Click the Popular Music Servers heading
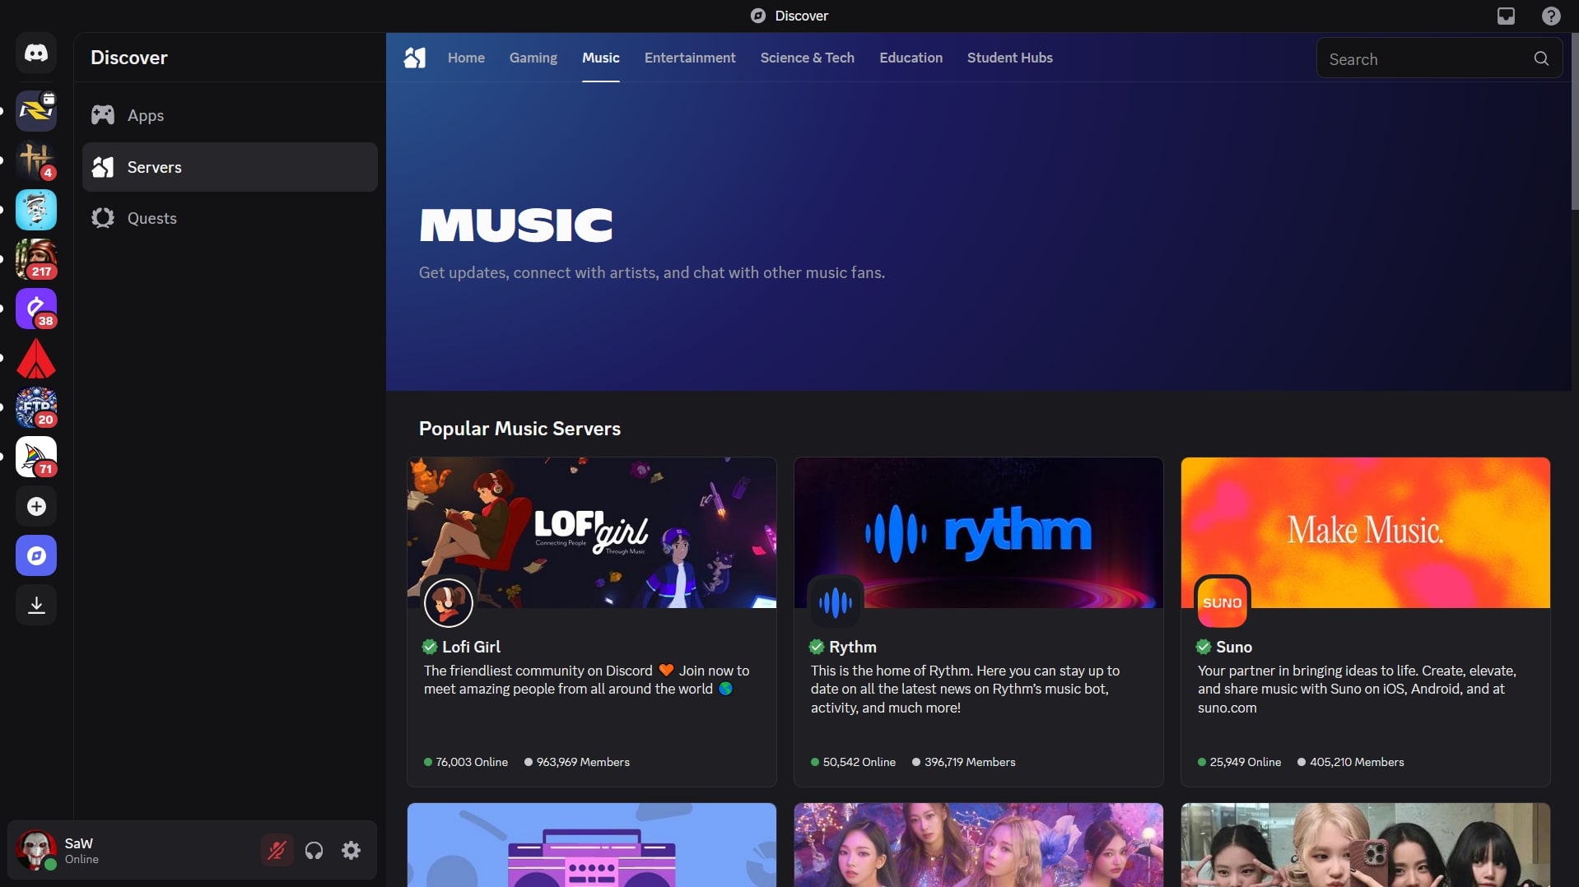 point(519,429)
